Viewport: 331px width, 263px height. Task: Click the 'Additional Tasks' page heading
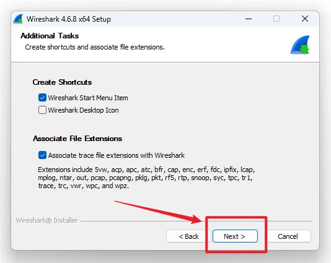[50, 36]
